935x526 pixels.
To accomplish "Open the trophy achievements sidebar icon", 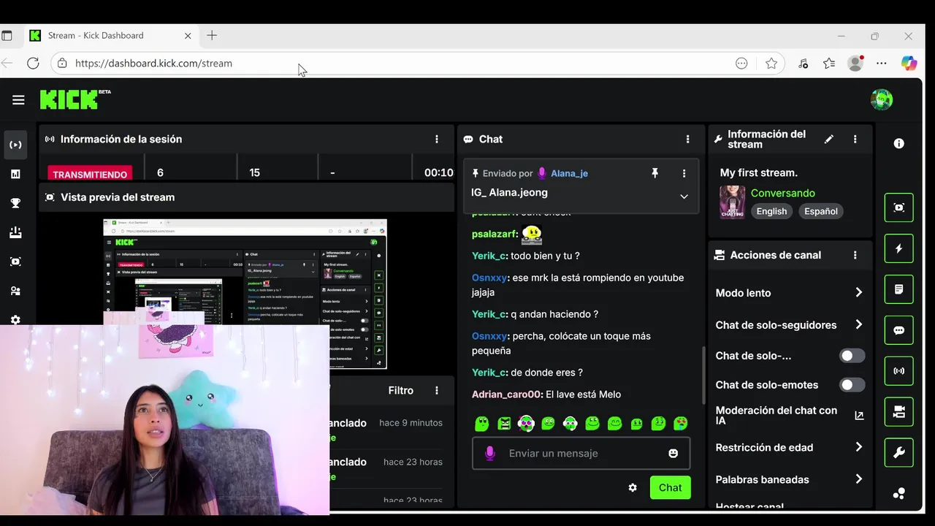I will [15, 203].
